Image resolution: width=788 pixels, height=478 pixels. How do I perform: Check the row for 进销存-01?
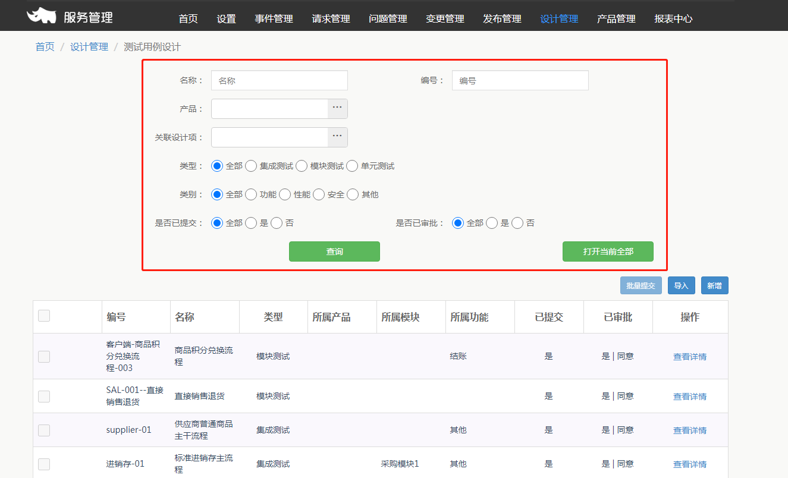44,464
